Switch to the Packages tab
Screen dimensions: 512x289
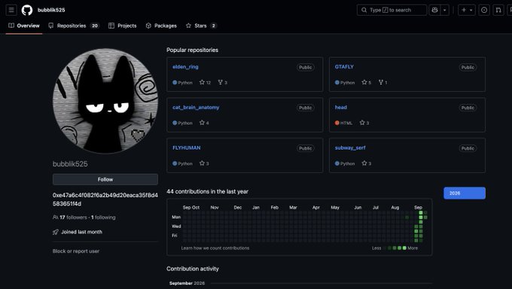click(161, 26)
